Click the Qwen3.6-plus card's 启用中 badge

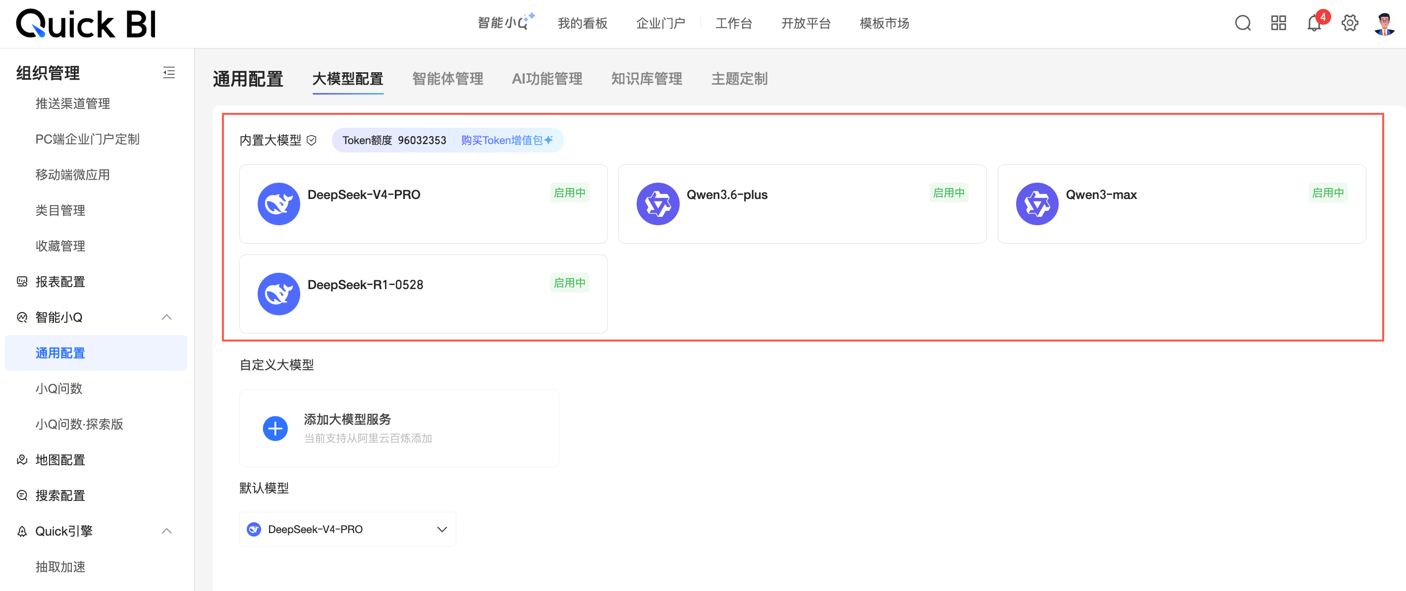click(949, 193)
